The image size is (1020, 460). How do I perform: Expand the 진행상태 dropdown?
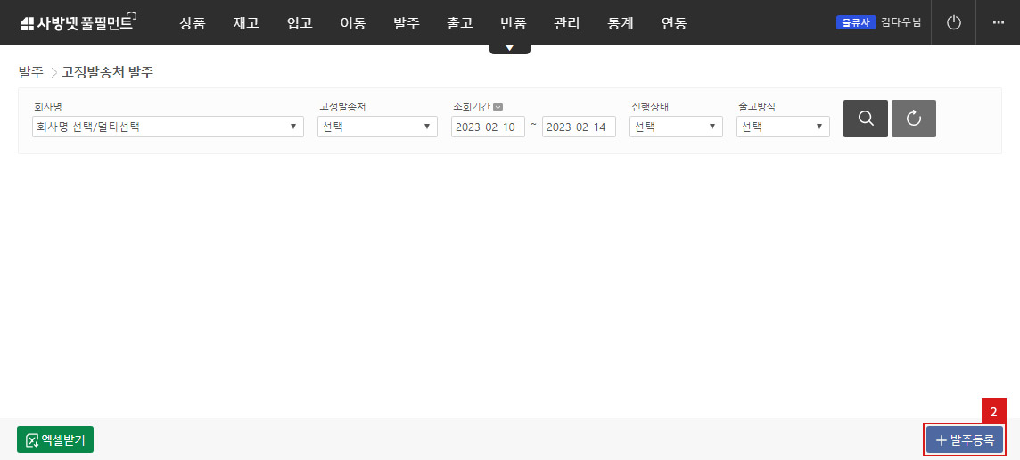(675, 127)
